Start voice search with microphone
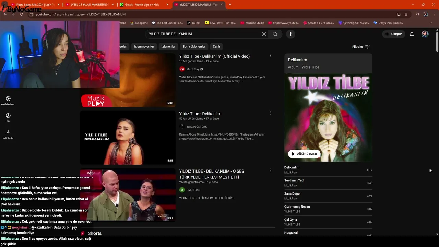439x247 pixels. [290, 34]
